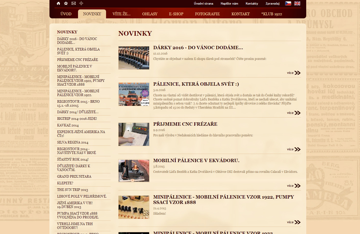Open the suction pumps thumbnail image
The image size is (360, 234).
[134, 207]
